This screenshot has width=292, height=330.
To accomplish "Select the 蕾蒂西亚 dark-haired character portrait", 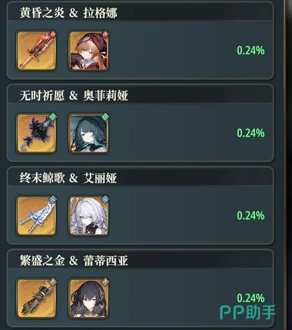I will [x=89, y=298].
